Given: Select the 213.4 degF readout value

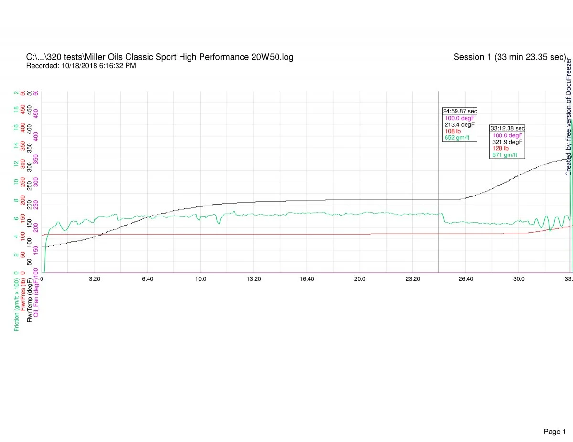Looking at the screenshot, I should [x=459, y=124].
